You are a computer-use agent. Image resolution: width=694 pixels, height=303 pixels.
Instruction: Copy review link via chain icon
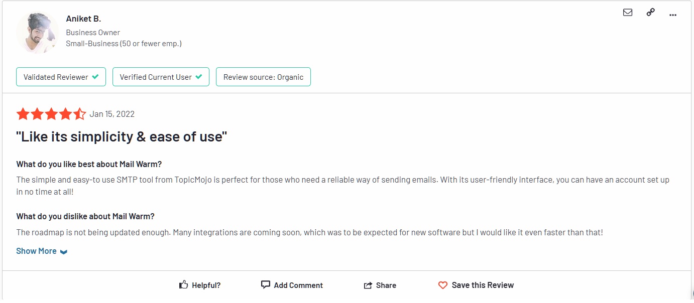pos(650,13)
